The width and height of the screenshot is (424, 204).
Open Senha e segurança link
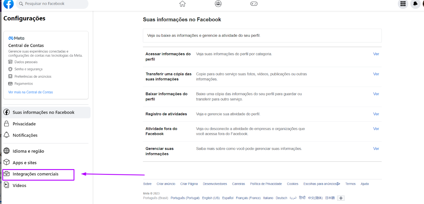click(x=29, y=69)
